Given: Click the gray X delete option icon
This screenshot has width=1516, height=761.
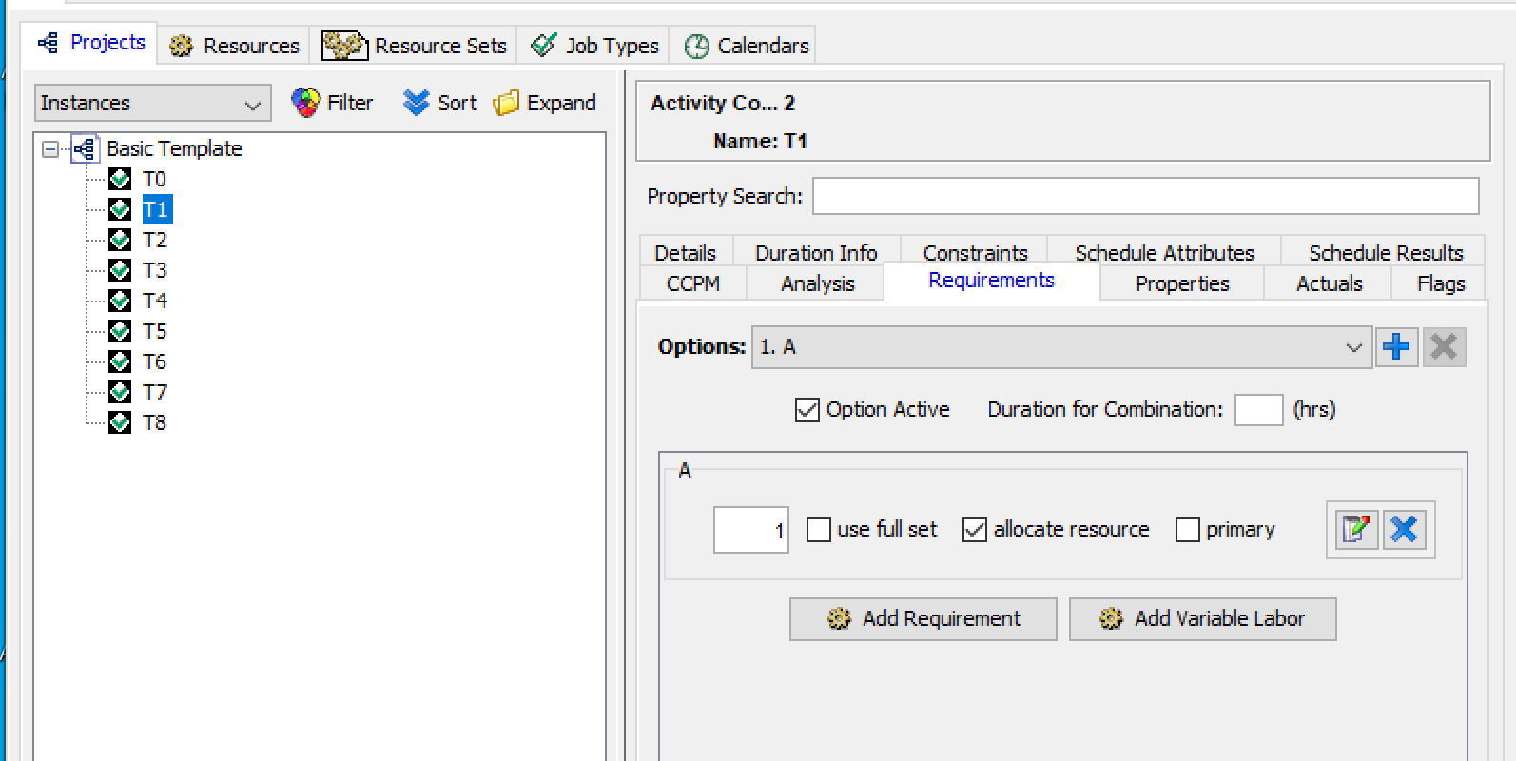Looking at the screenshot, I should coord(1444,347).
